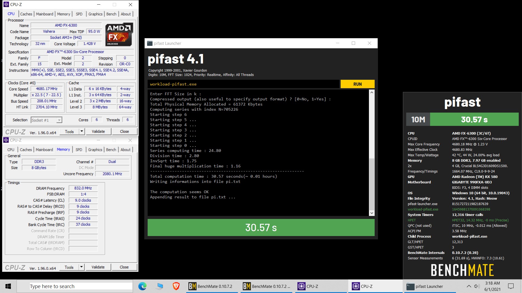Open the Windows notification center
Viewport: 522px width, 293px height.
click(x=511, y=286)
